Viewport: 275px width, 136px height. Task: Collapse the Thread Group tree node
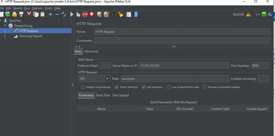coord(5,26)
